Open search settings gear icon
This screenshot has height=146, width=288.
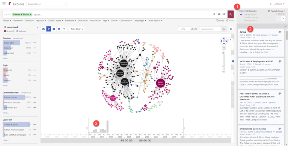[x=219, y=14]
